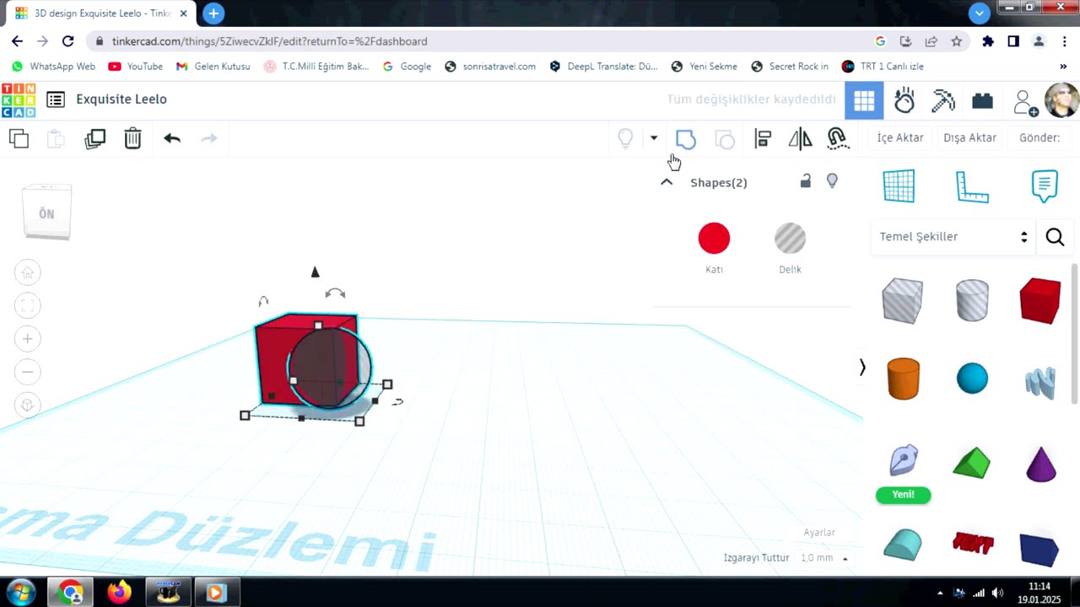Select the orange cylinder shape

(x=903, y=379)
